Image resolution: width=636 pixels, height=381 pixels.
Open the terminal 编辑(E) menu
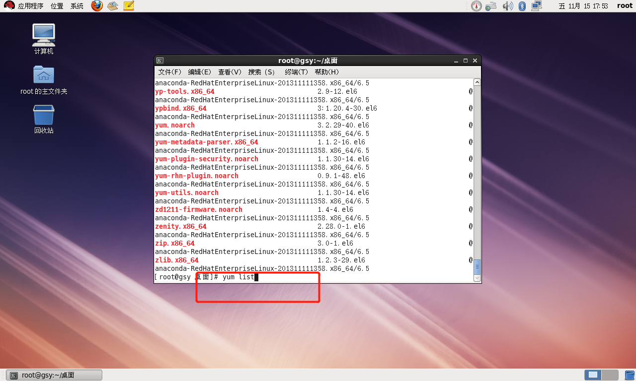coord(199,72)
